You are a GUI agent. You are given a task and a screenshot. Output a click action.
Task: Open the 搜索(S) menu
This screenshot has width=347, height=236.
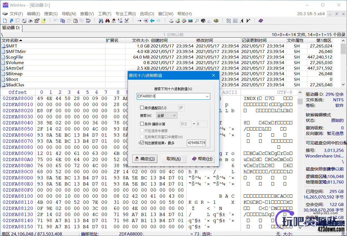51,14
